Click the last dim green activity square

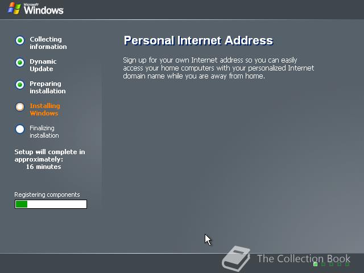click(x=348, y=264)
